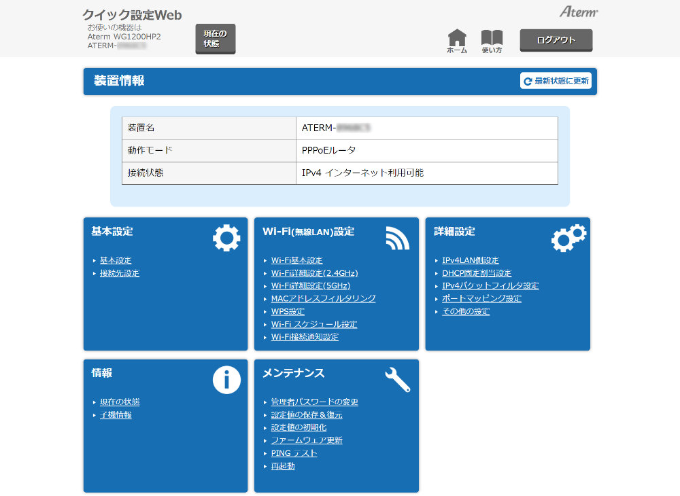Click the wrench icon in メンテナンス panel
680x496 pixels.
[x=397, y=379]
